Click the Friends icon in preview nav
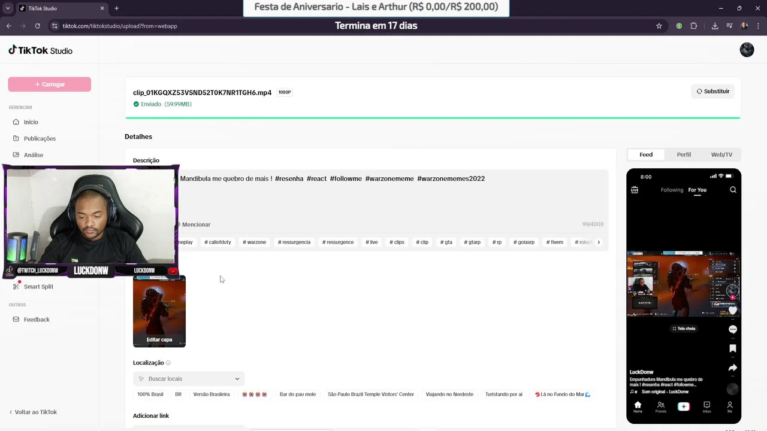This screenshot has width=767, height=431. click(x=661, y=407)
